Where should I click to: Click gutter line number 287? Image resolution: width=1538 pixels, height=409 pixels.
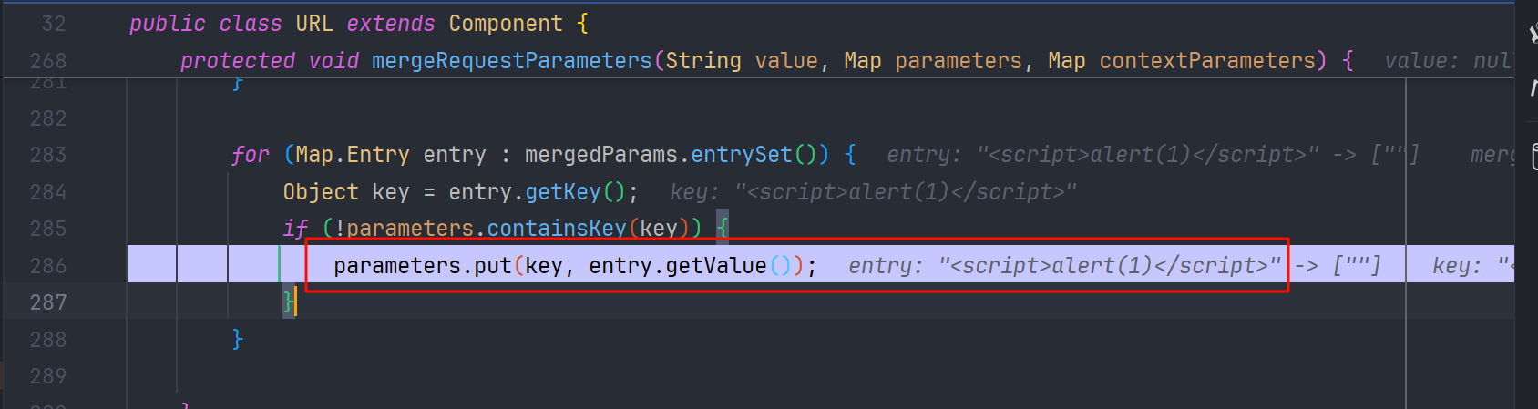(48, 302)
